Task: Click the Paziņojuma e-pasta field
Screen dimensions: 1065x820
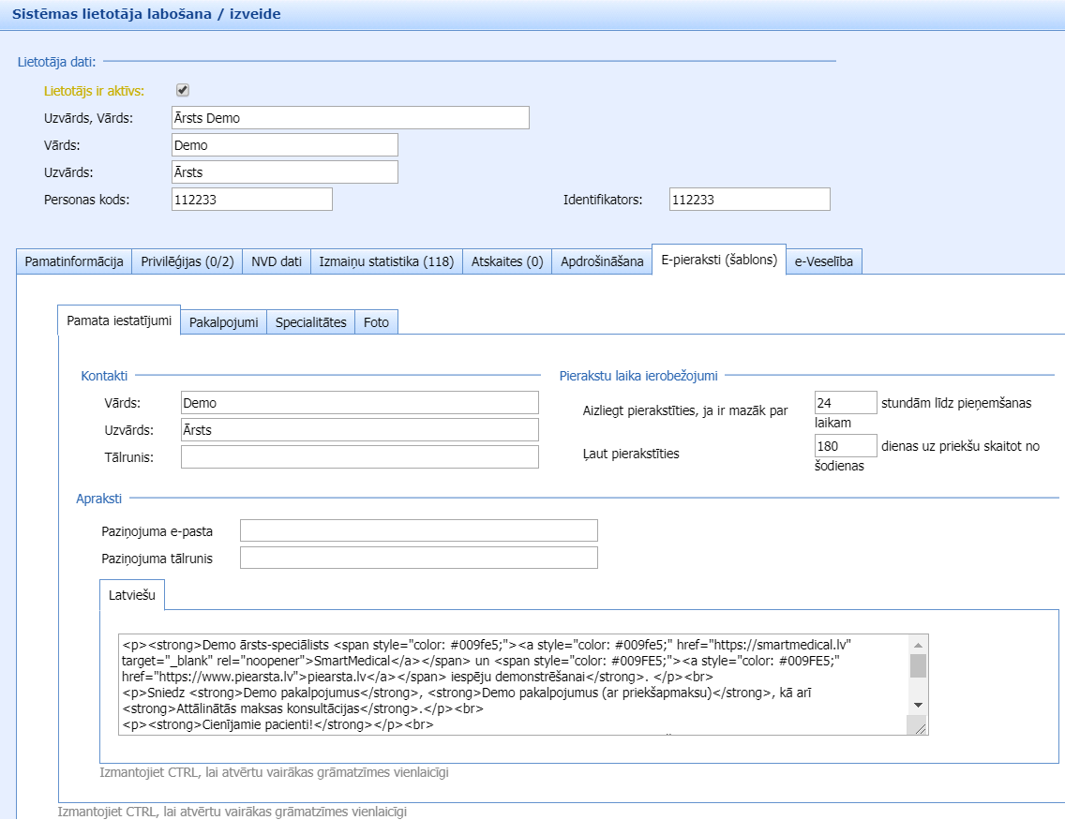Action: click(418, 531)
